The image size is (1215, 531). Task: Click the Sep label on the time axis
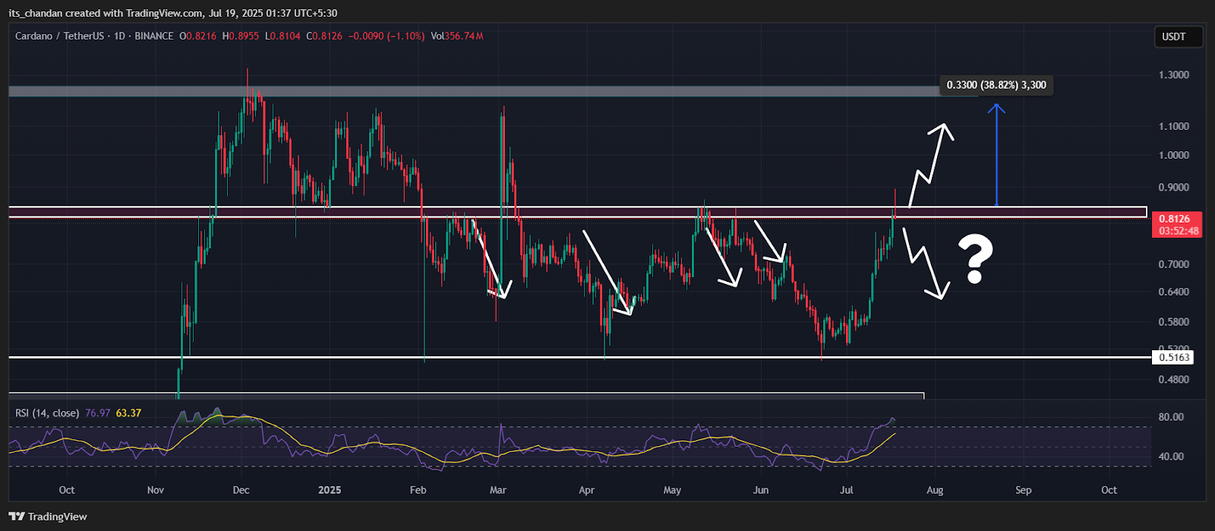tap(1024, 490)
